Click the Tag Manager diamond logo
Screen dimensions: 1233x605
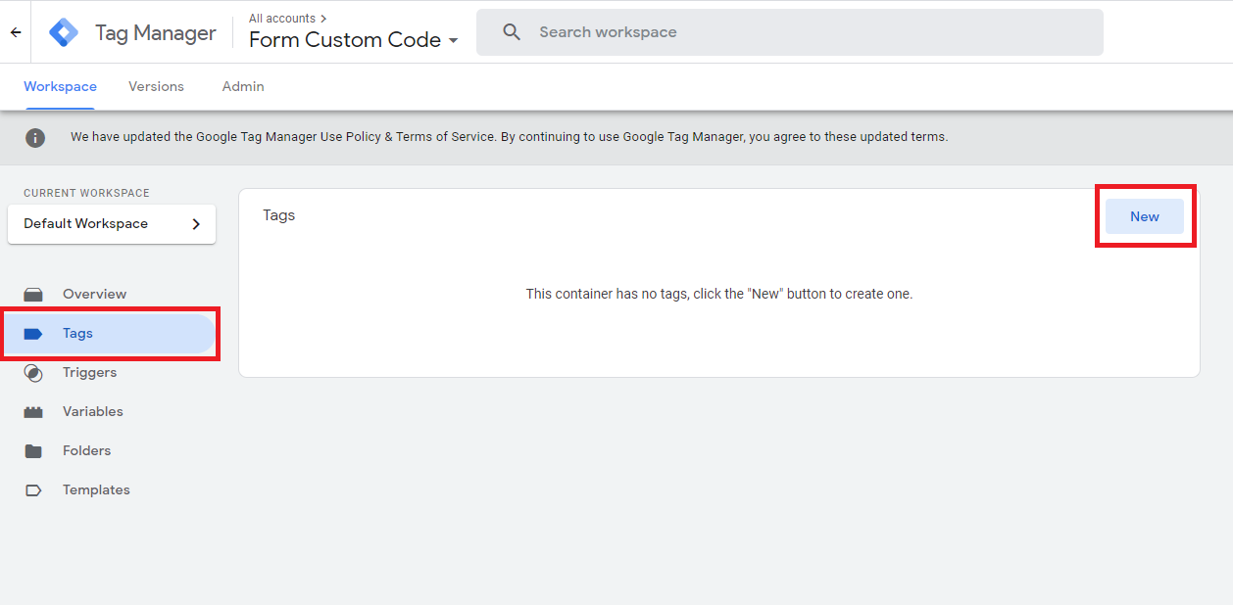[64, 32]
